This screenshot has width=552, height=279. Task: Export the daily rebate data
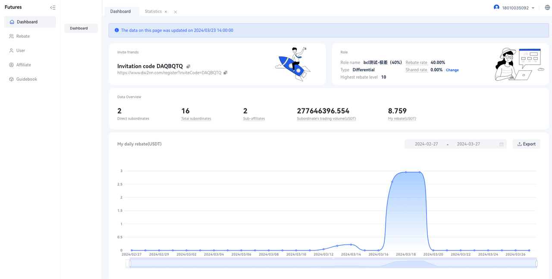coord(526,144)
